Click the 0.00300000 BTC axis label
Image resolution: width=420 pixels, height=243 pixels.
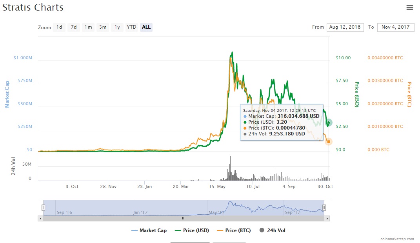(x=385, y=80)
